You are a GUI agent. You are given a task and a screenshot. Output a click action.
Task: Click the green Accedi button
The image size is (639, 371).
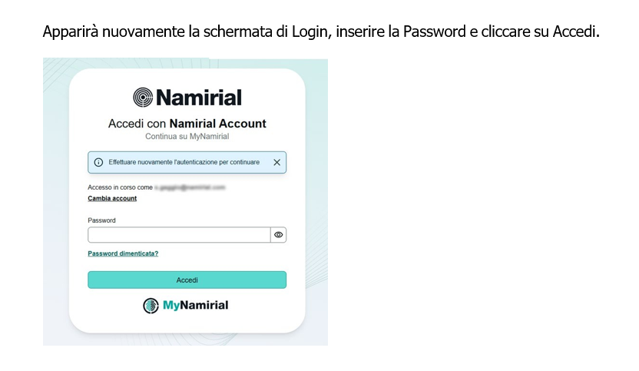click(x=187, y=280)
